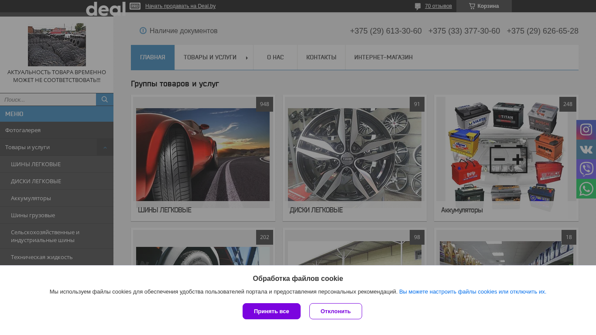The image size is (596, 335).
Task: Open the ШИНЫ ЛЕГКОВЫЕ category thumbnail
Action: (x=203, y=154)
